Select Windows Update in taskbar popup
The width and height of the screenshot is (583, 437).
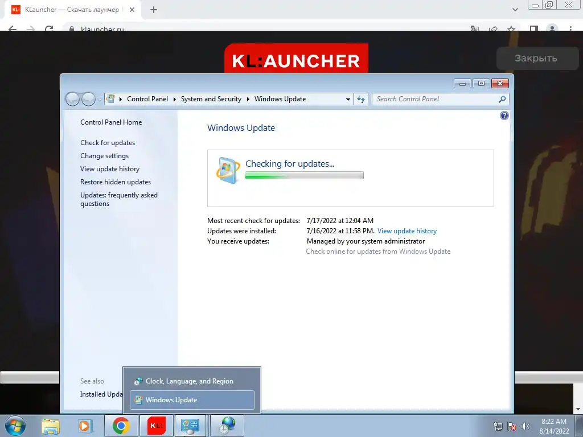[192, 400]
